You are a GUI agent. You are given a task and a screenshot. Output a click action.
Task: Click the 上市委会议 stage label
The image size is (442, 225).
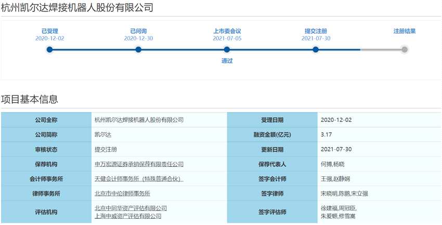[227, 31]
